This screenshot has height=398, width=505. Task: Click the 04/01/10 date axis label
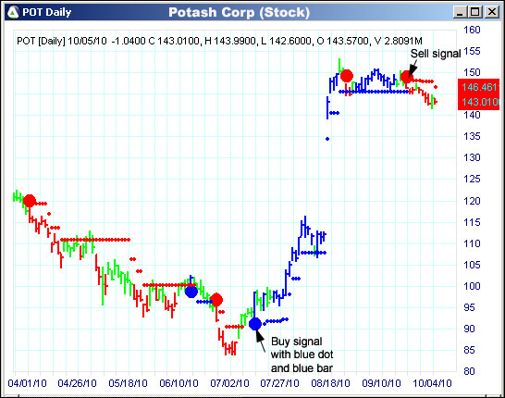coord(28,383)
